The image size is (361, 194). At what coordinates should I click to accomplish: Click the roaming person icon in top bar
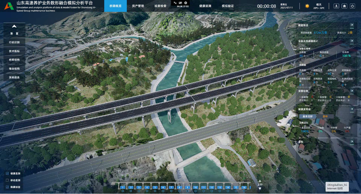tap(336, 6)
